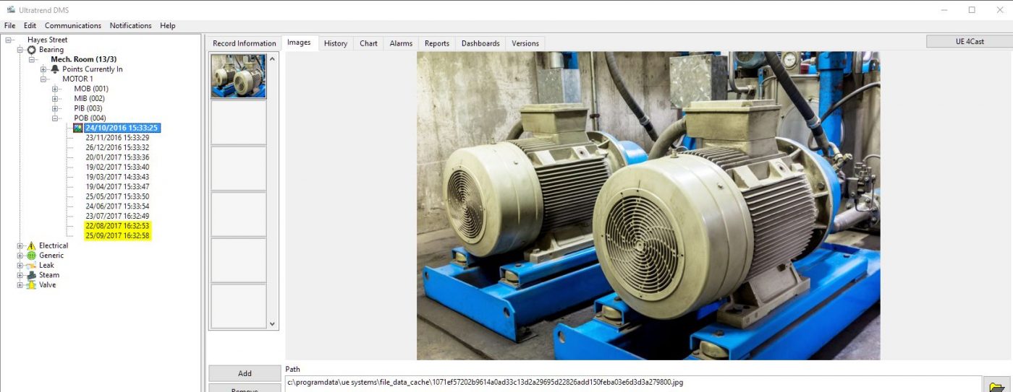Open the folder browse icon next to Path
This screenshot has height=392, width=1013.
tap(996, 385)
